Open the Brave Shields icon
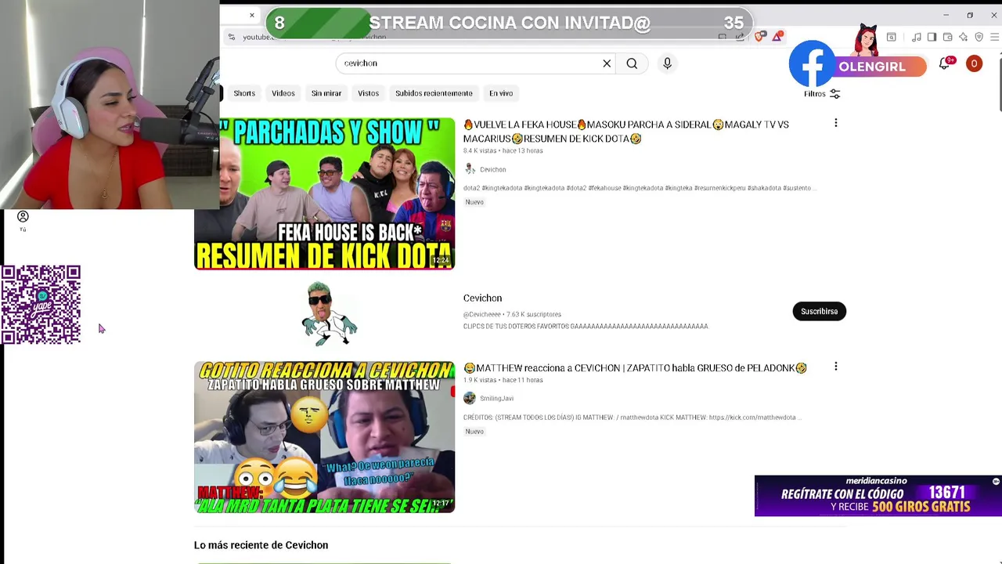This screenshot has height=564, width=1002. pyautogui.click(x=760, y=37)
